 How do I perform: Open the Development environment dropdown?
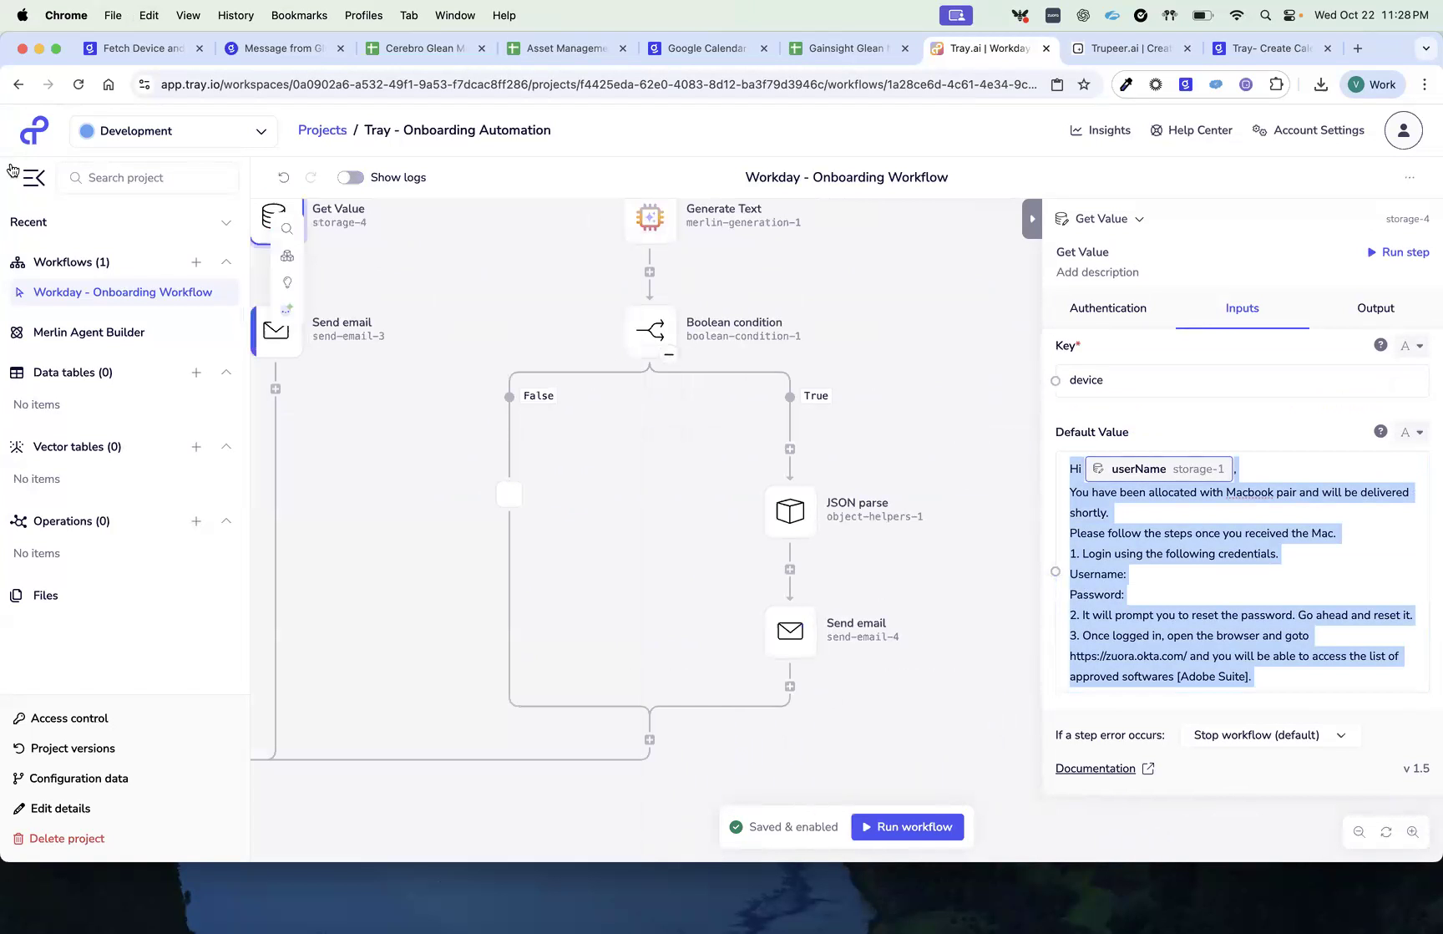173,131
